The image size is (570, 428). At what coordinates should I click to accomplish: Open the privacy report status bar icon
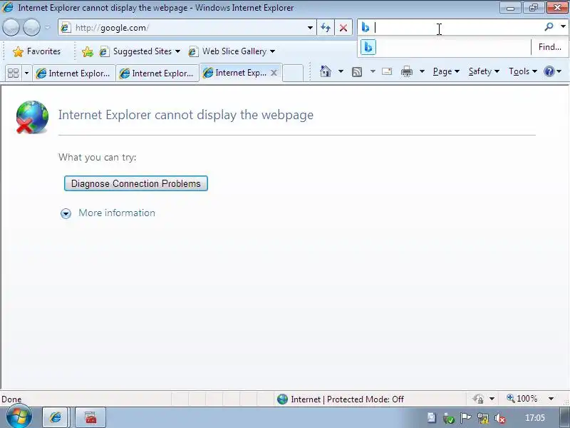(x=478, y=399)
